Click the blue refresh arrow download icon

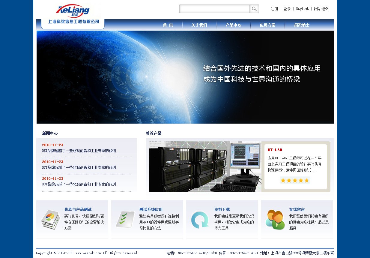click(x=200, y=220)
